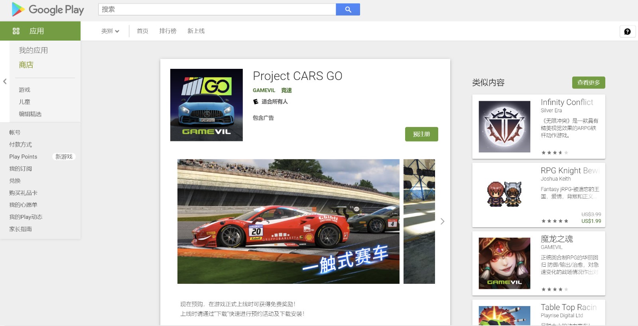Open 编辑精选 in sidebar

30,114
